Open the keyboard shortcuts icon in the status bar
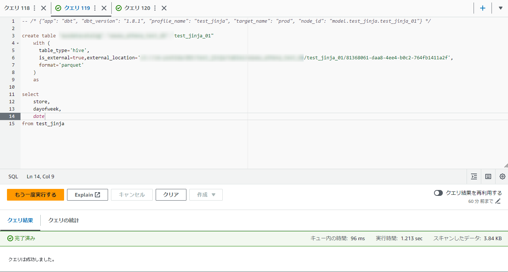The image size is (508, 272). click(488, 176)
